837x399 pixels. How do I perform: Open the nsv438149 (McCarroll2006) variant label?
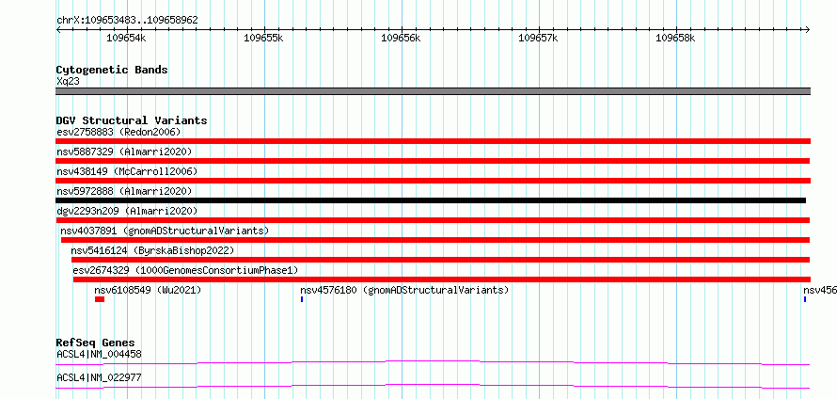[x=127, y=171]
